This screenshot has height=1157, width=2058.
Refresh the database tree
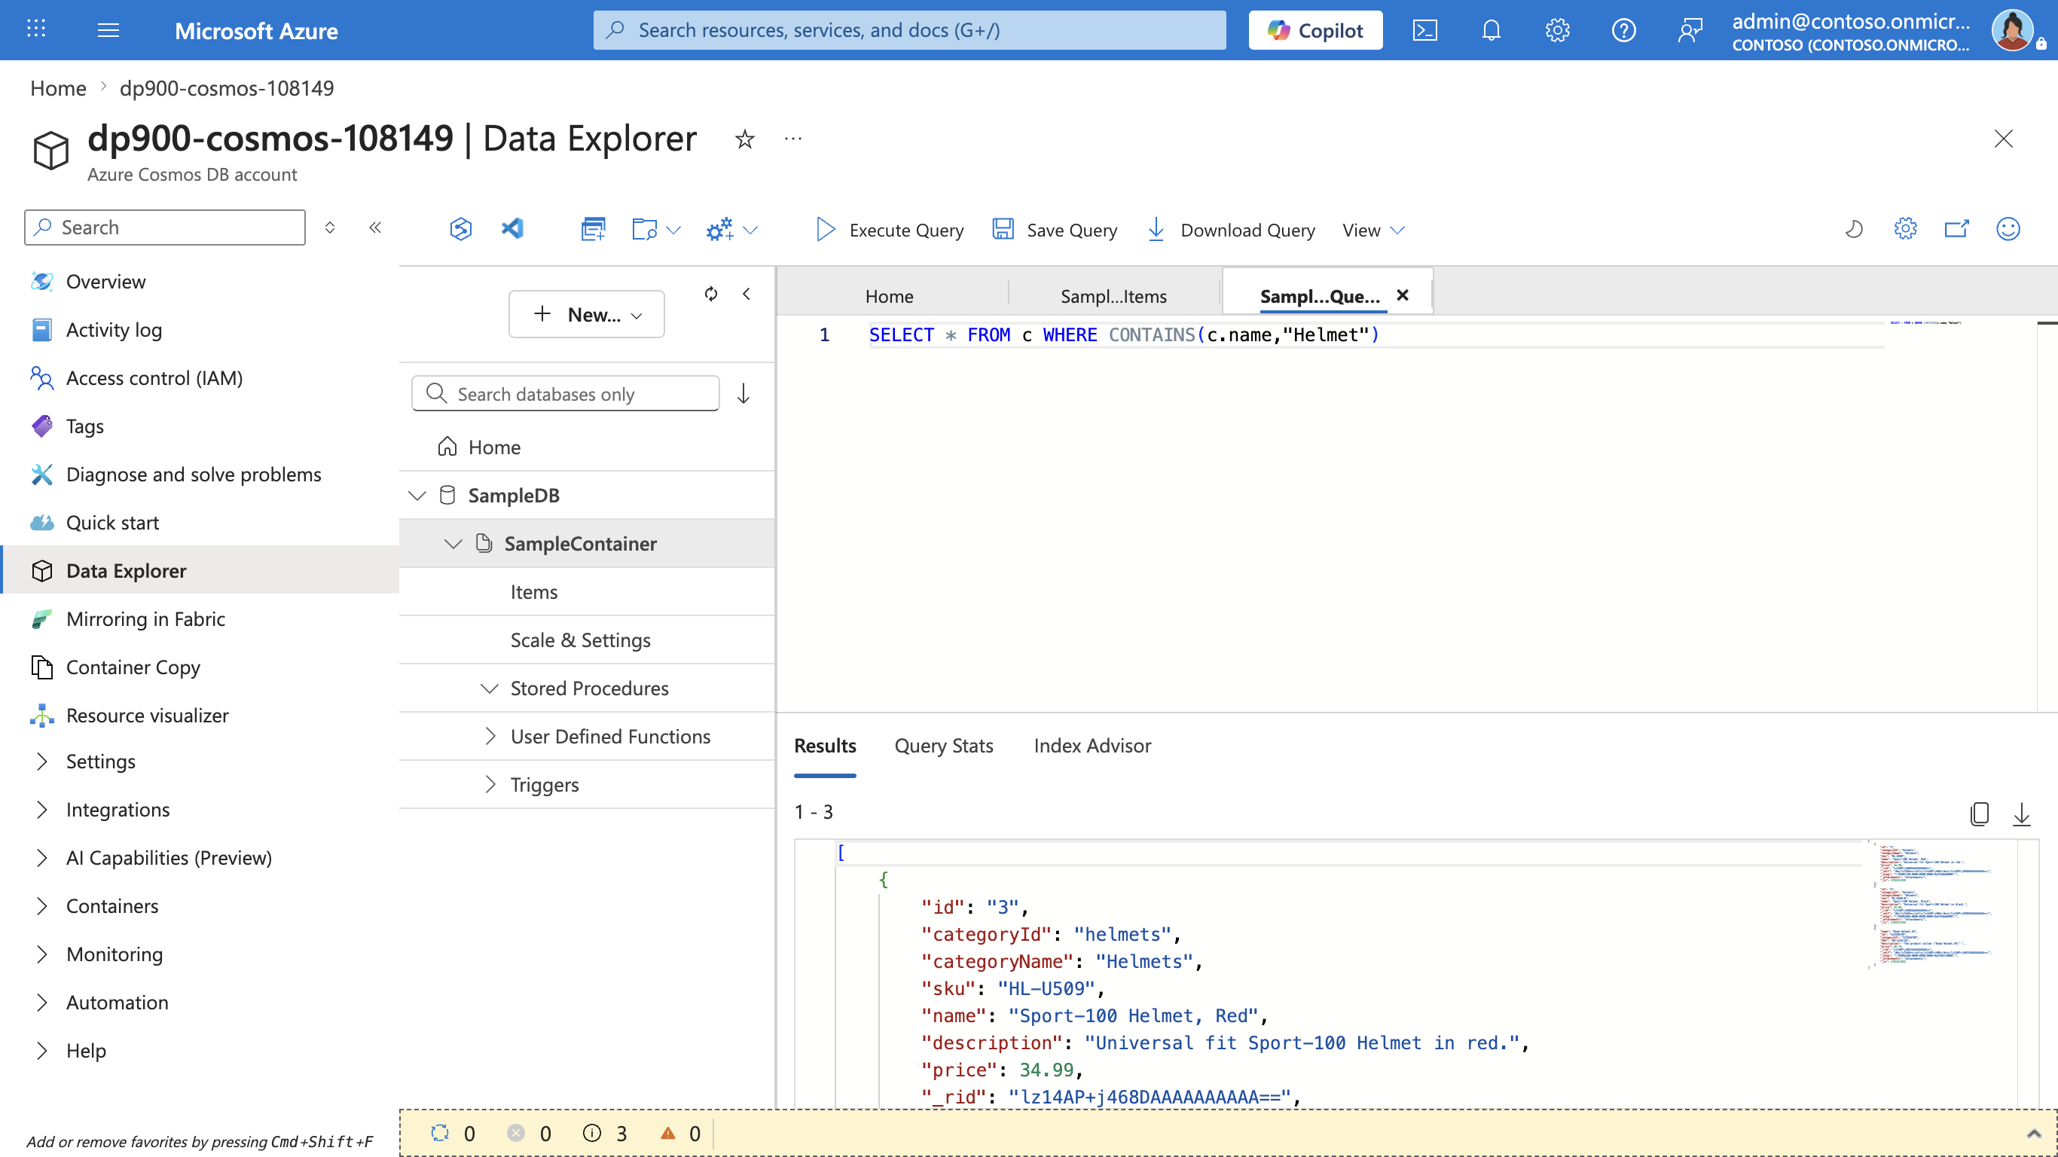click(711, 294)
